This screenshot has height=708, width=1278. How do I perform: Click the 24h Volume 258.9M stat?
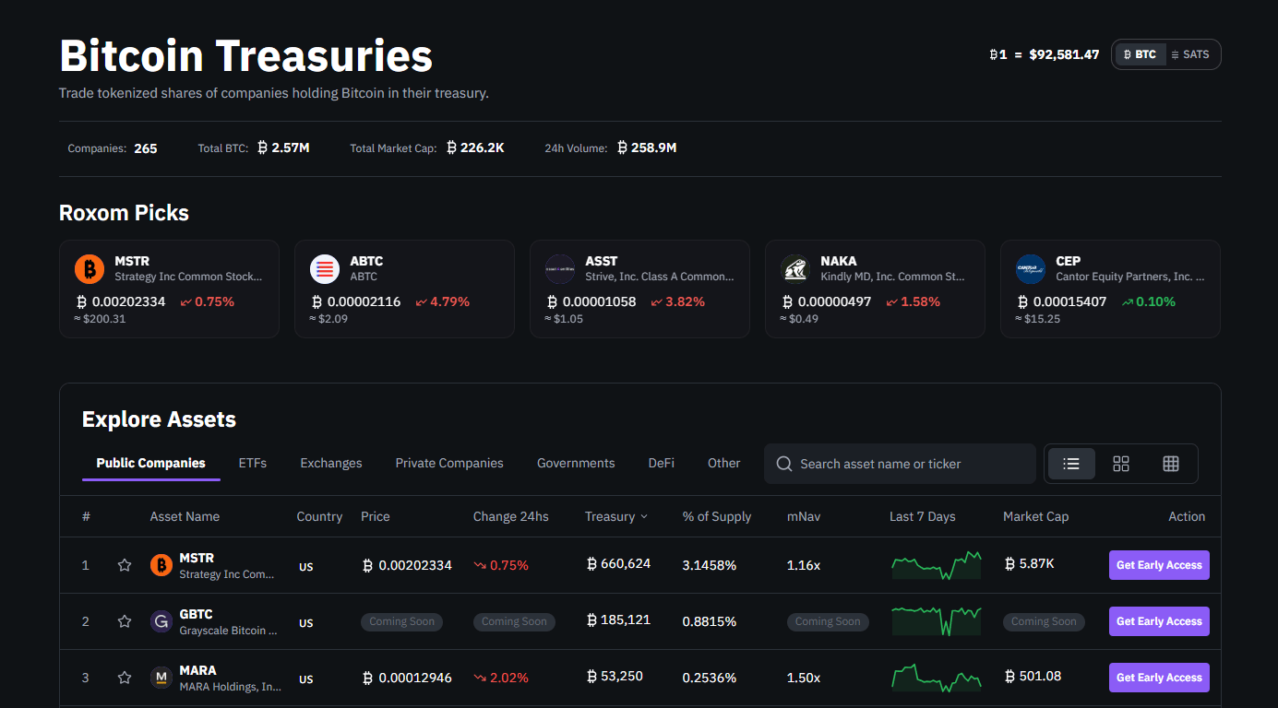(x=611, y=147)
